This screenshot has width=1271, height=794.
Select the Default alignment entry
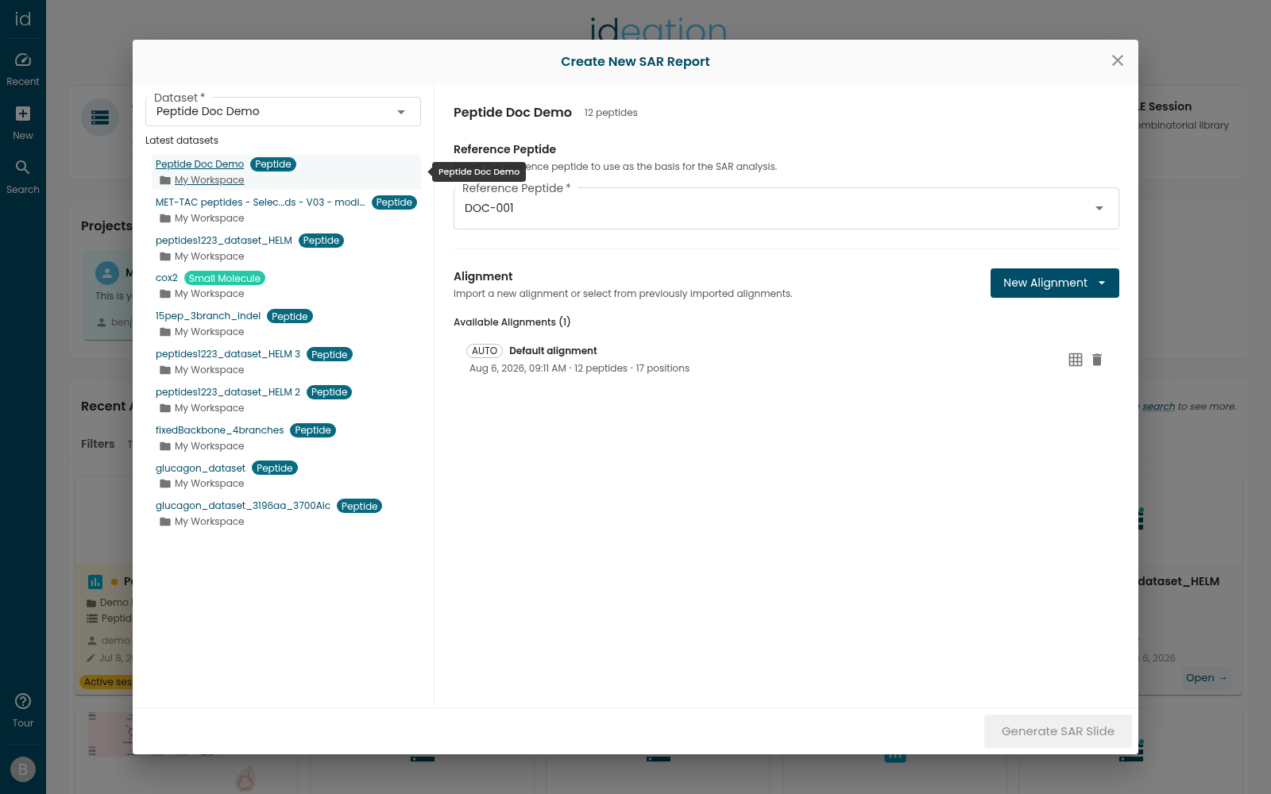click(x=786, y=360)
